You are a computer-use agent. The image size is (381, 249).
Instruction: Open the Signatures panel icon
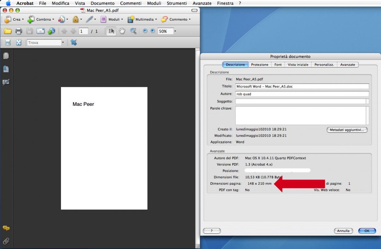coord(6,82)
